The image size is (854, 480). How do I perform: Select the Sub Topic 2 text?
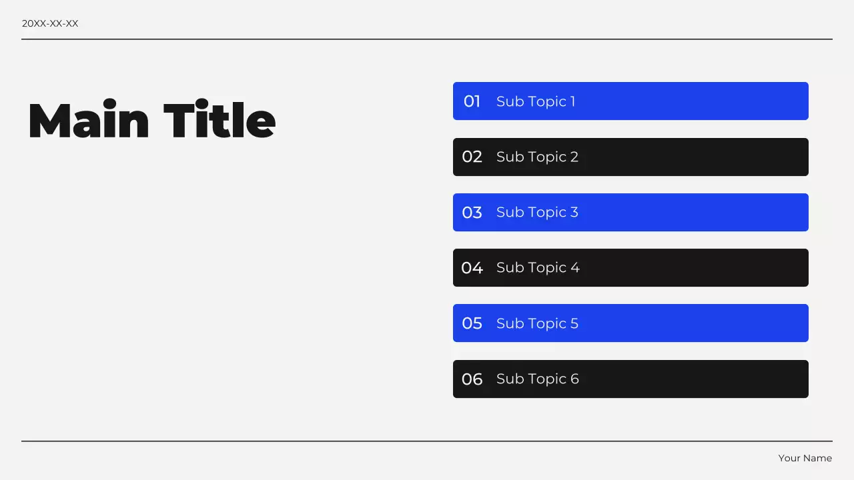tap(537, 157)
